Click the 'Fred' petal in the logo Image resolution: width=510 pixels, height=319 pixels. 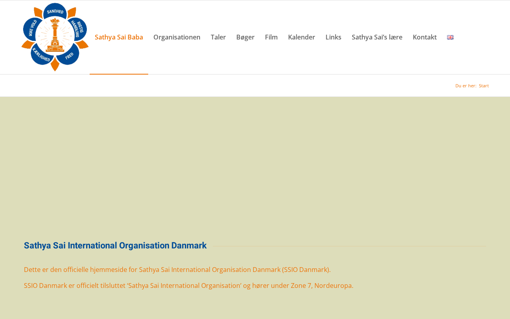pyautogui.click(x=70, y=56)
